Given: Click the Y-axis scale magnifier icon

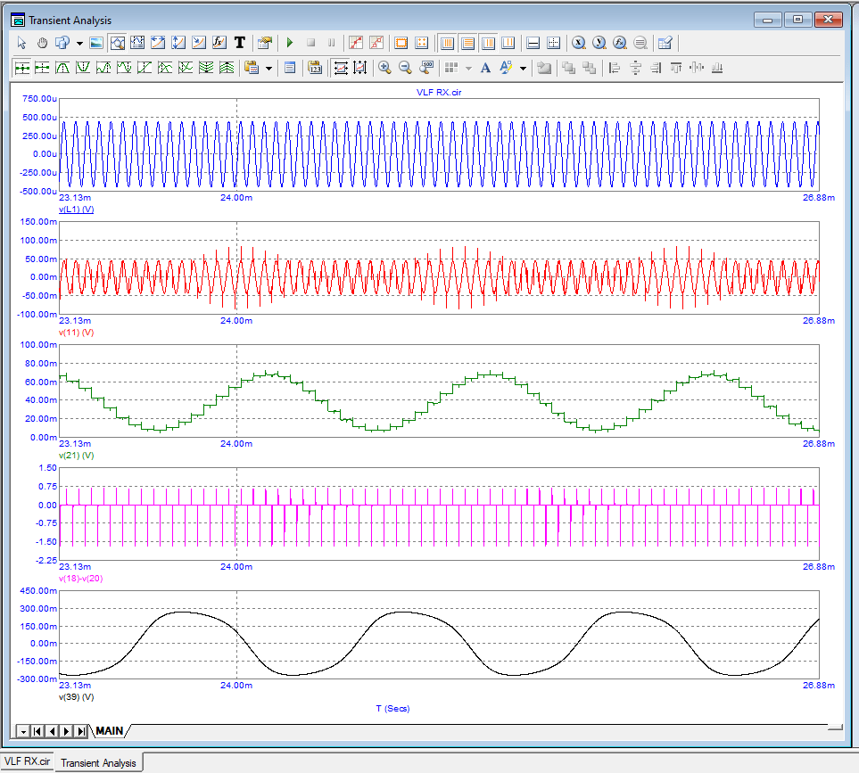Looking at the screenshot, I should (599, 43).
